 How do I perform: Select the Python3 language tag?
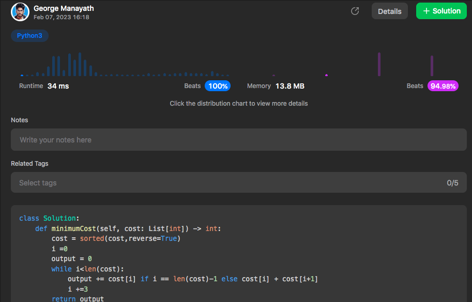pos(29,36)
